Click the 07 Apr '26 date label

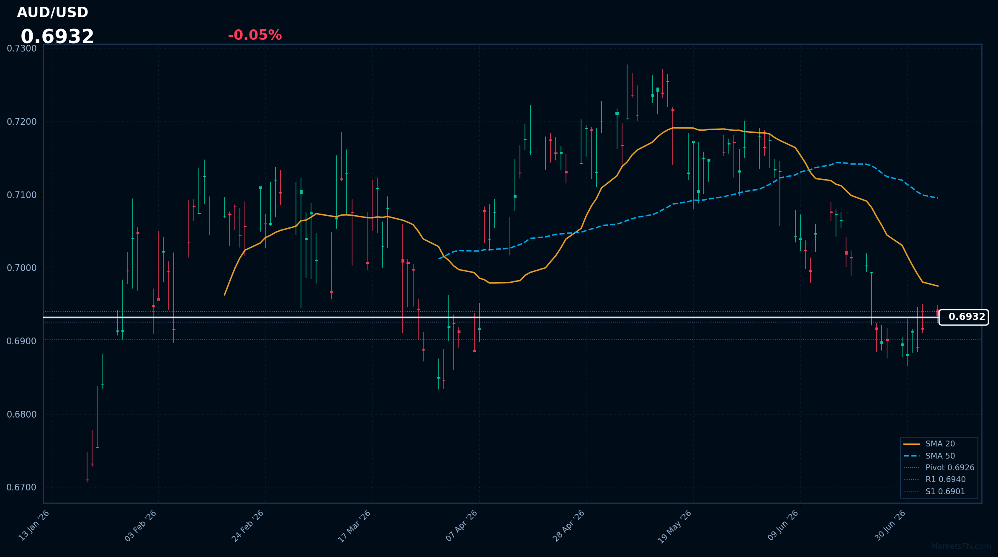tap(462, 526)
